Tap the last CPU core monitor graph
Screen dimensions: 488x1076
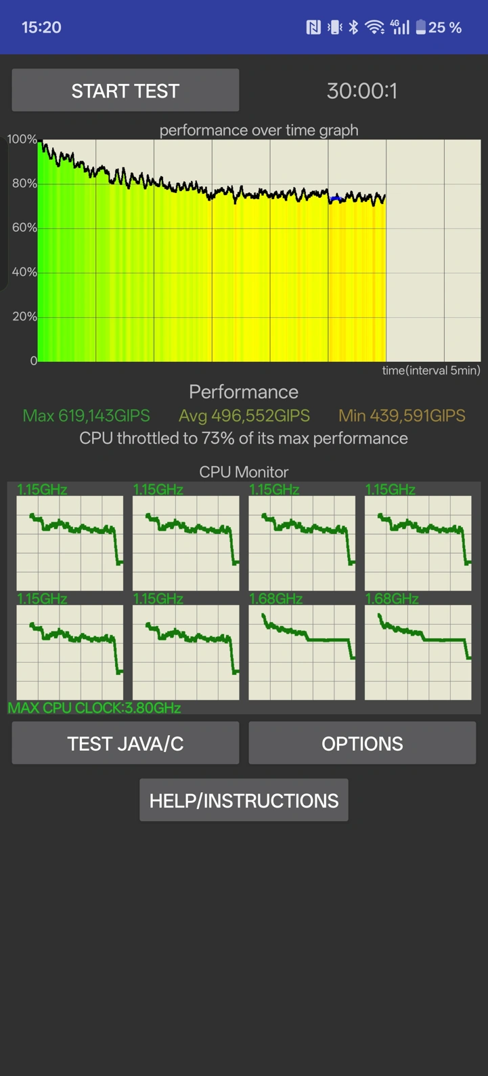(x=418, y=652)
